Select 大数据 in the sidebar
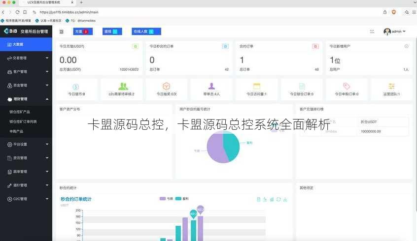Viewport: 417px width, 241px height. [x=26, y=44]
